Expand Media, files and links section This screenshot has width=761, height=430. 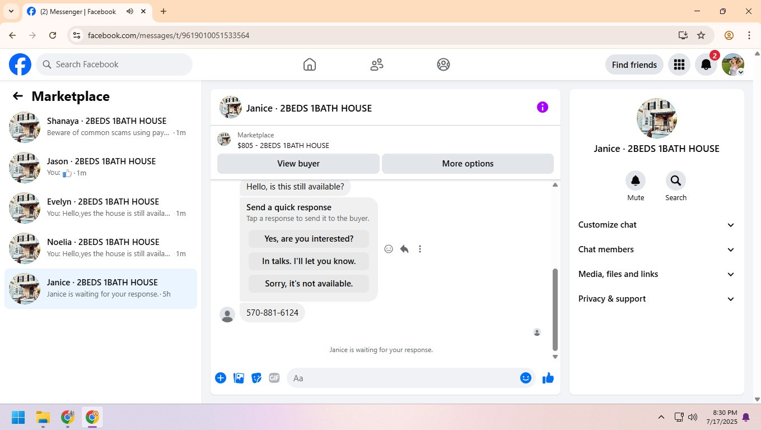[x=656, y=274]
